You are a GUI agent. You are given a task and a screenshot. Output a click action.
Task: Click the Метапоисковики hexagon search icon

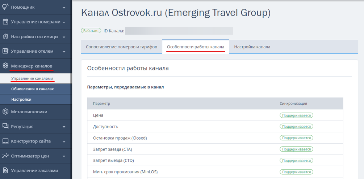point(5,112)
